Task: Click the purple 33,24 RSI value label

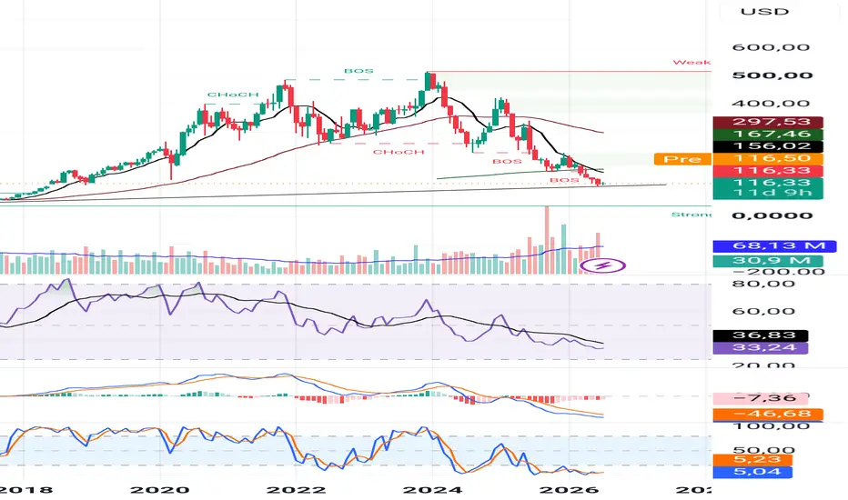Action: point(761,347)
